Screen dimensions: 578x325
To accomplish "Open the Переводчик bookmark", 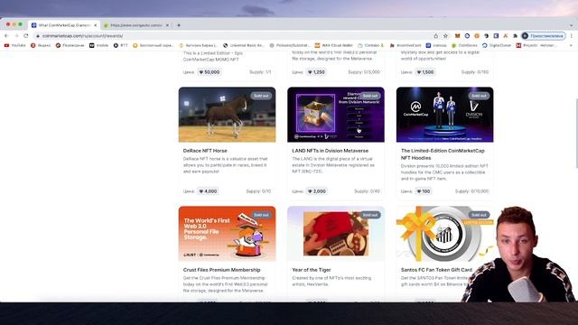I will [70, 45].
